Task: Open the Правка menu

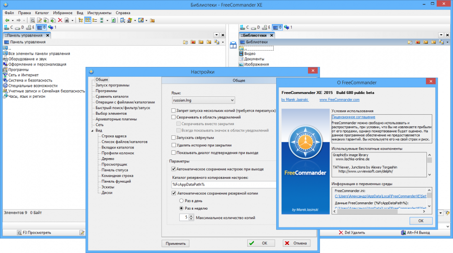Action: coord(24,13)
